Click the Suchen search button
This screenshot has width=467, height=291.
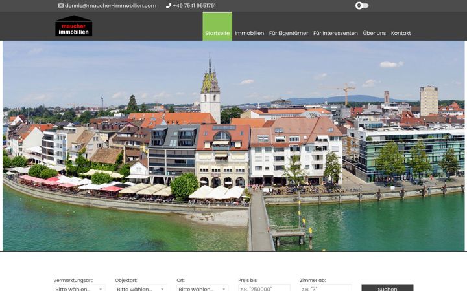tap(387, 288)
